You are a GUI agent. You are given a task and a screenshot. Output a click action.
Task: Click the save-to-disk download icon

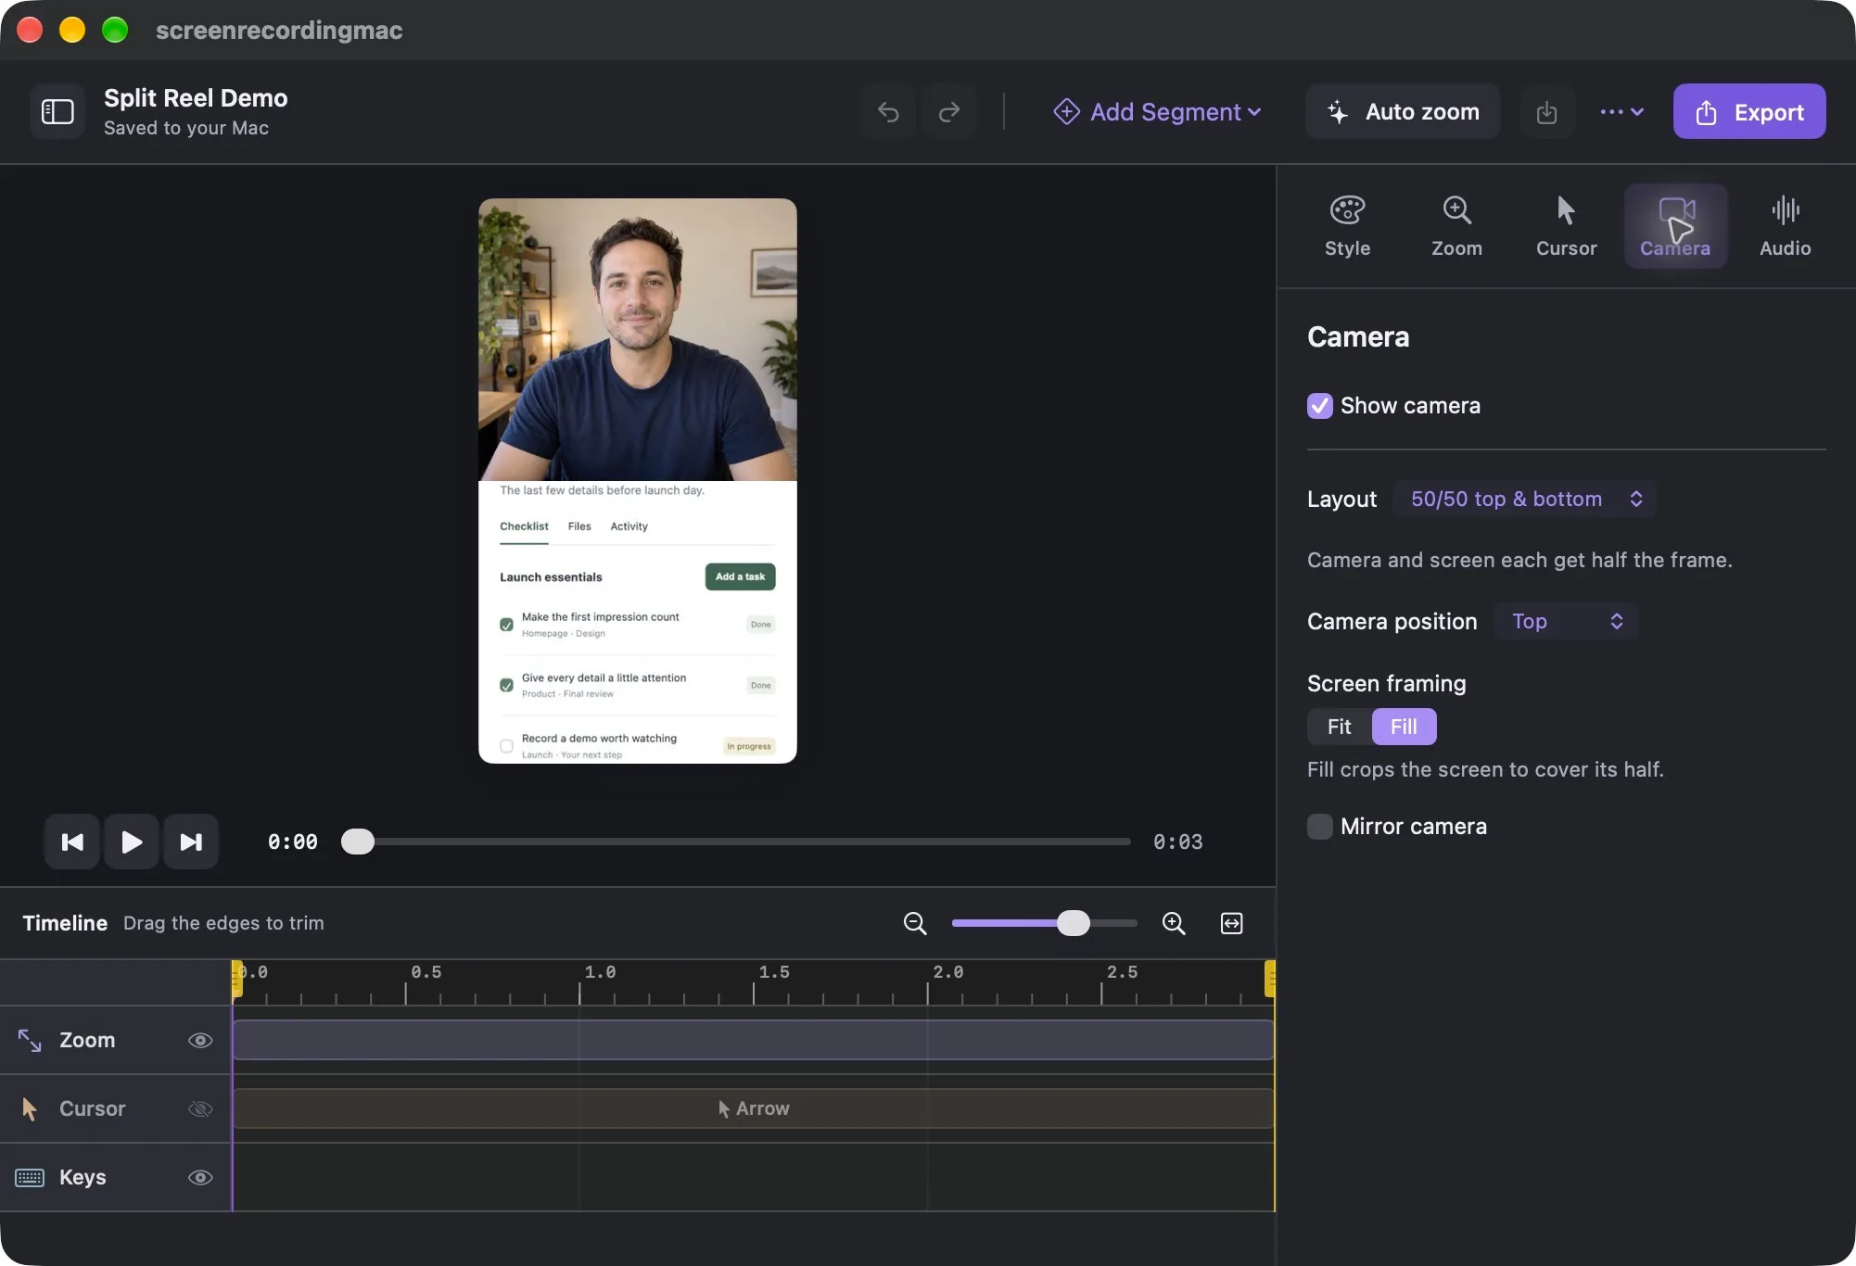coord(1546,112)
